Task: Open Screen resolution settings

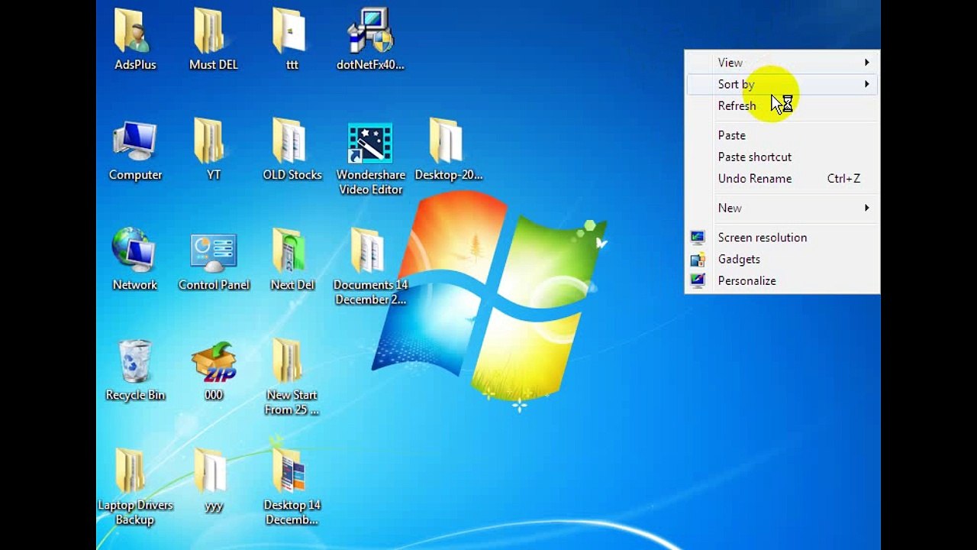Action: coord(782,238)
